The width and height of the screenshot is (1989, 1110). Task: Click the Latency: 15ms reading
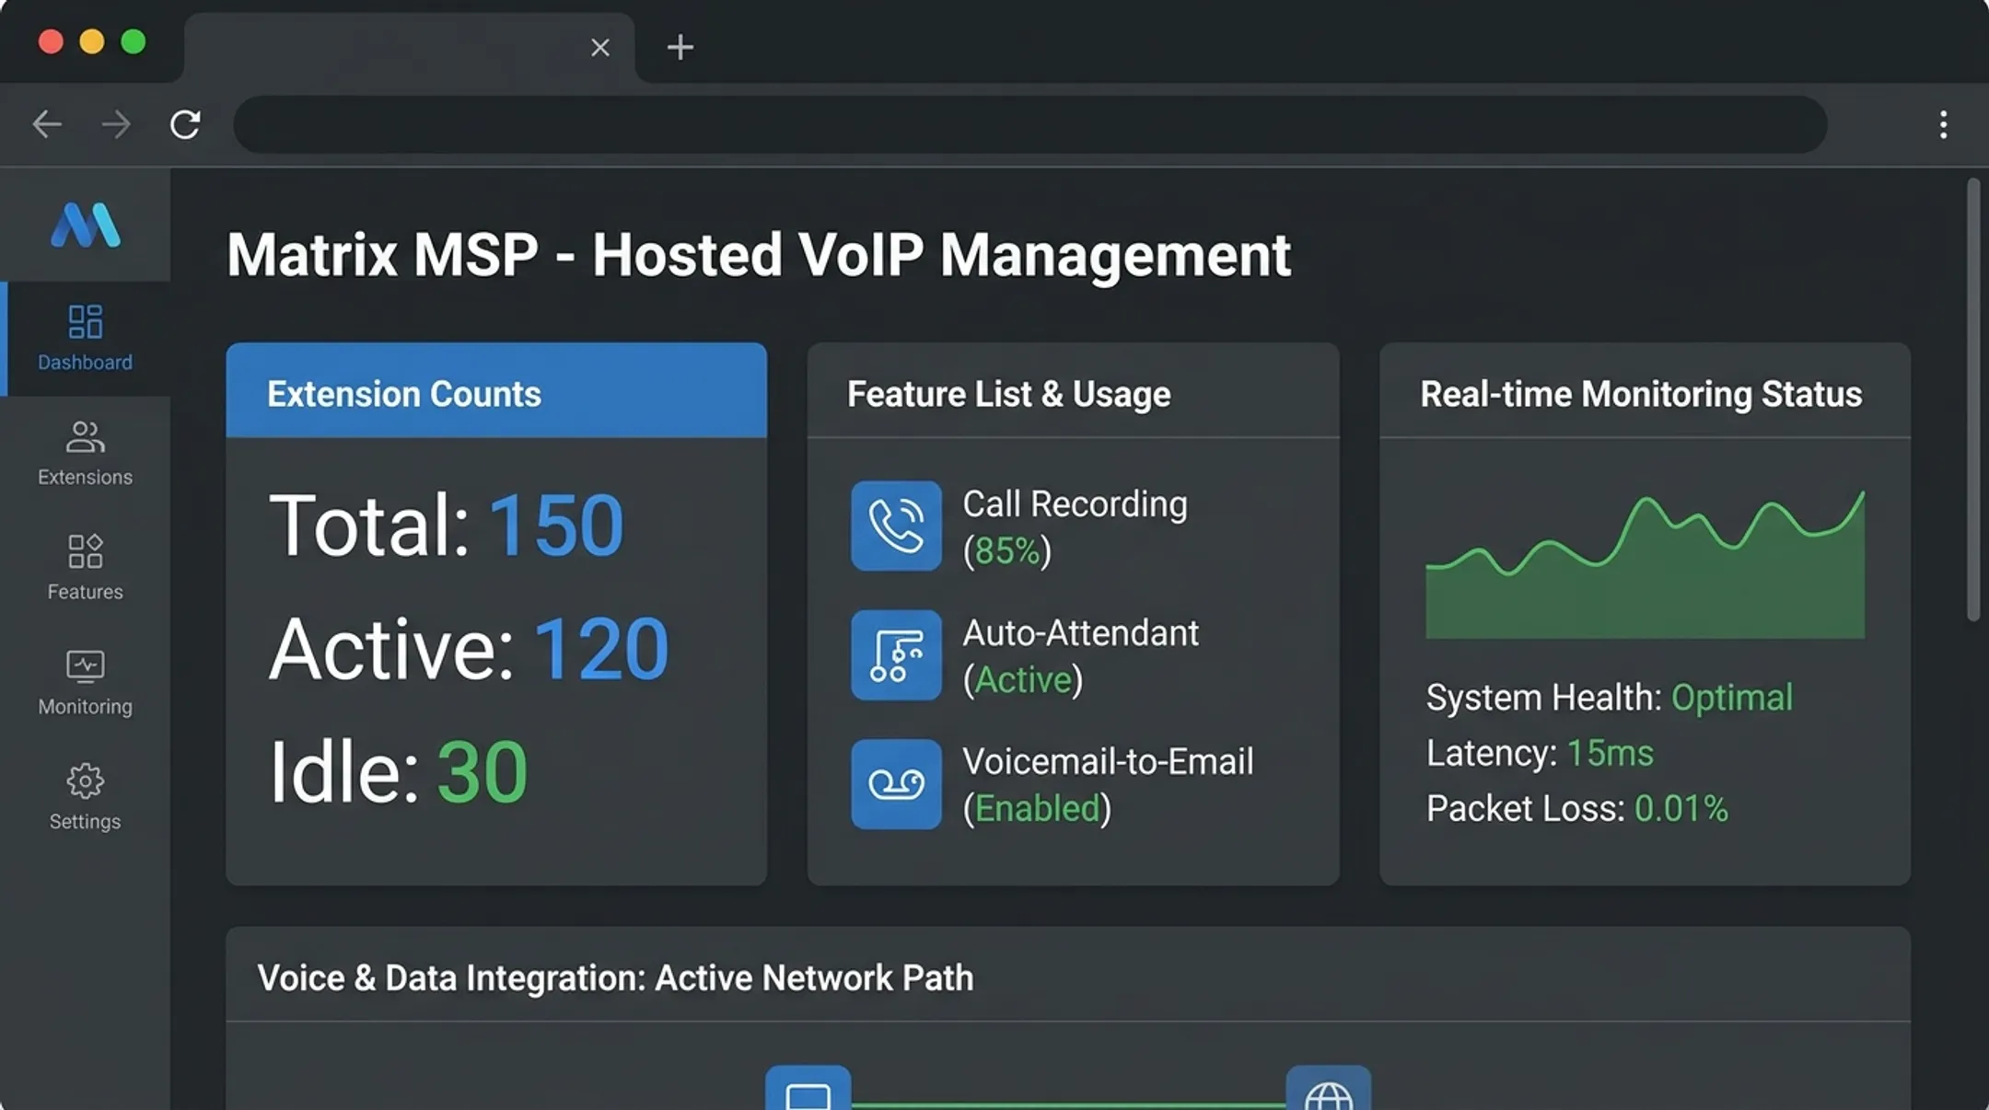(x=1540, y=753)
